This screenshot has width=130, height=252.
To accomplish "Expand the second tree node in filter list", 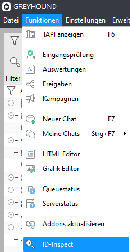I will [x=11, y=115].
